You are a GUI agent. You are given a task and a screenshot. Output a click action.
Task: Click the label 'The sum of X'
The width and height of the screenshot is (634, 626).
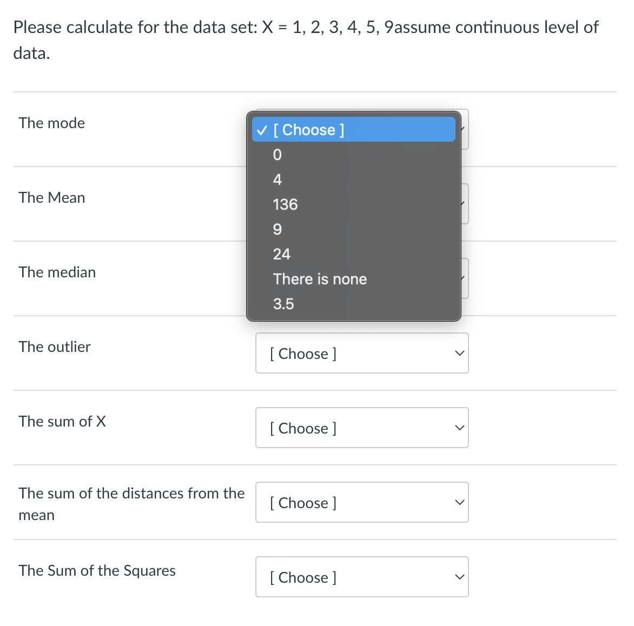(62, 422)
